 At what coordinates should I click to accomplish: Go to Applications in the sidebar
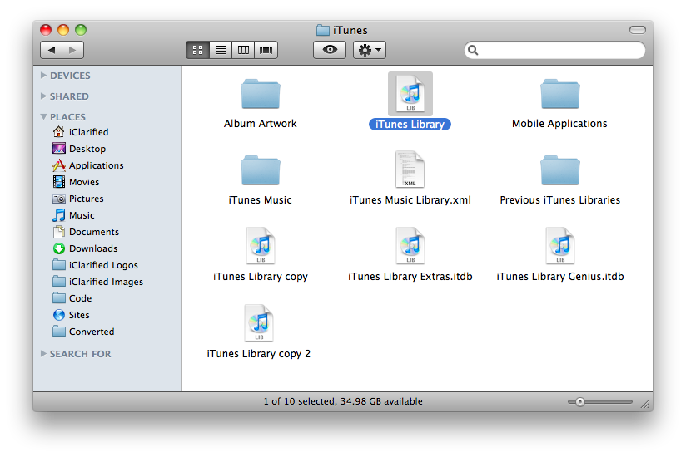(x=96, y=165)
